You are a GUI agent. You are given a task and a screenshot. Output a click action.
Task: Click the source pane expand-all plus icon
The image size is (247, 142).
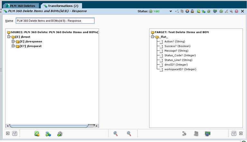point(8,134)
